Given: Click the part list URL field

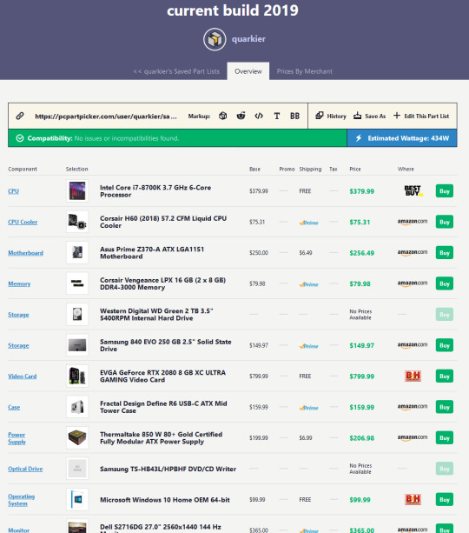Looking at the screenshot, I should click(106, 117).
